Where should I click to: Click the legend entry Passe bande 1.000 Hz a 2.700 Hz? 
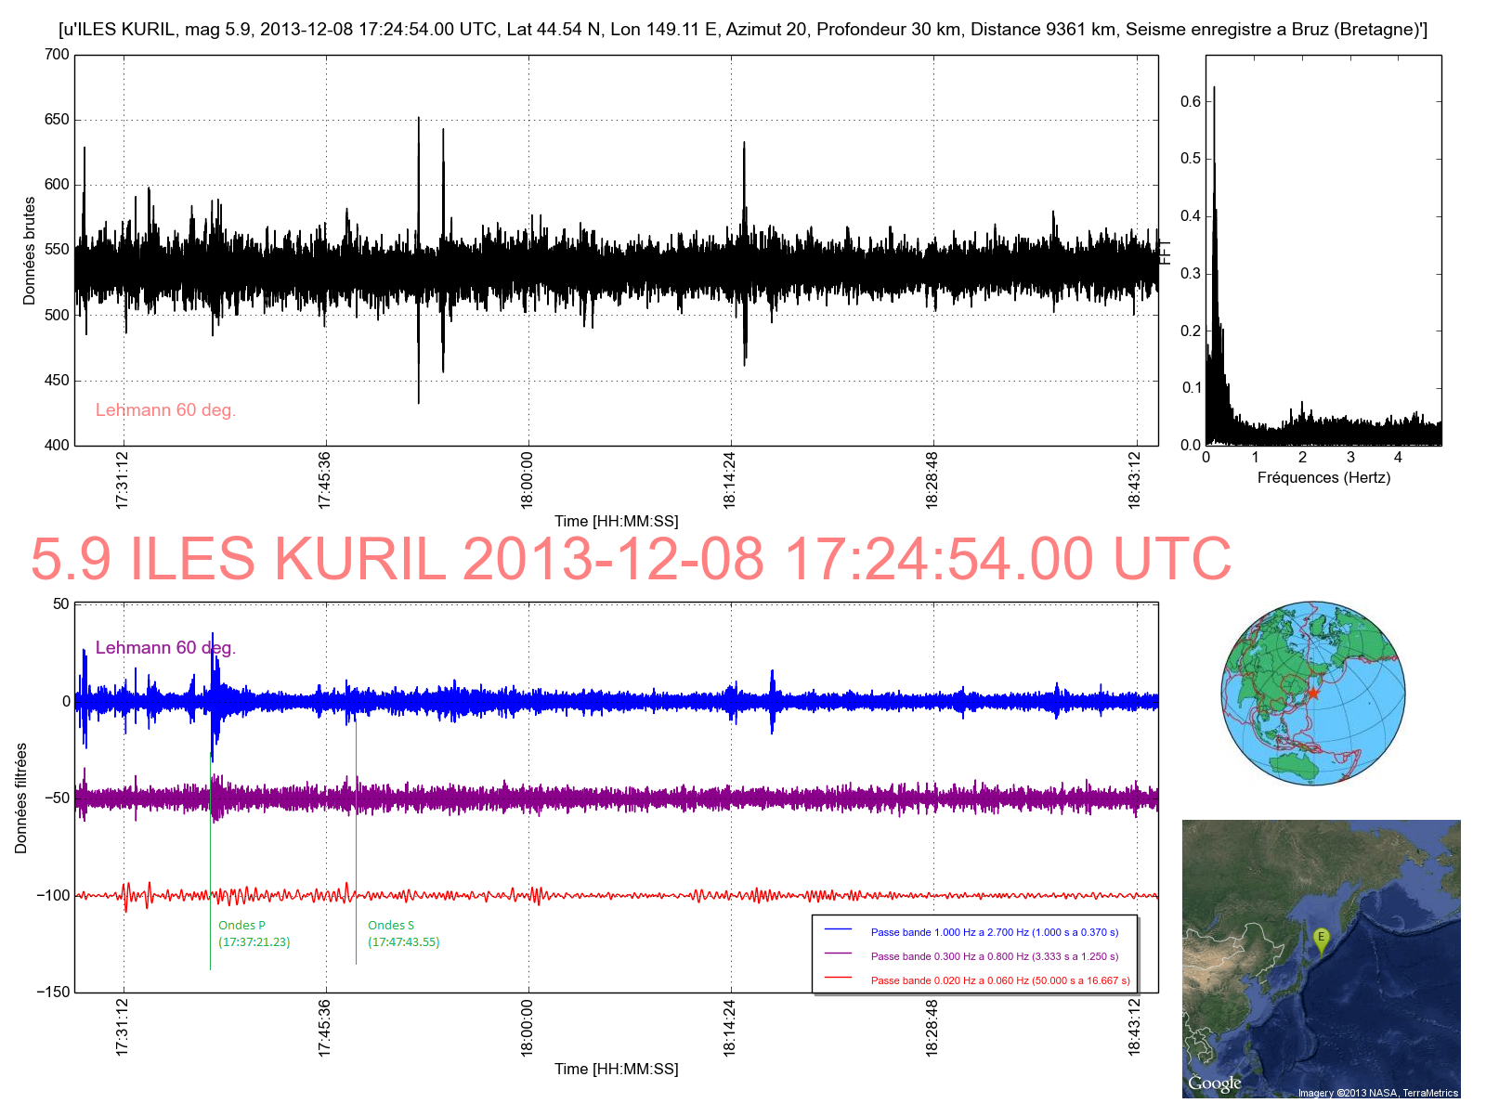[x=994, y=932]
